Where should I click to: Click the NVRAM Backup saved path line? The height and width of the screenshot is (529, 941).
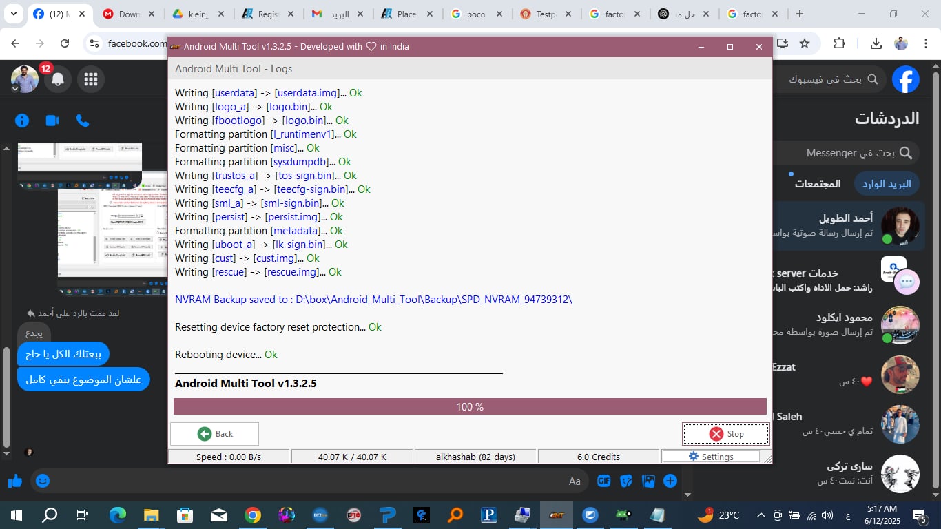(373, 300)
